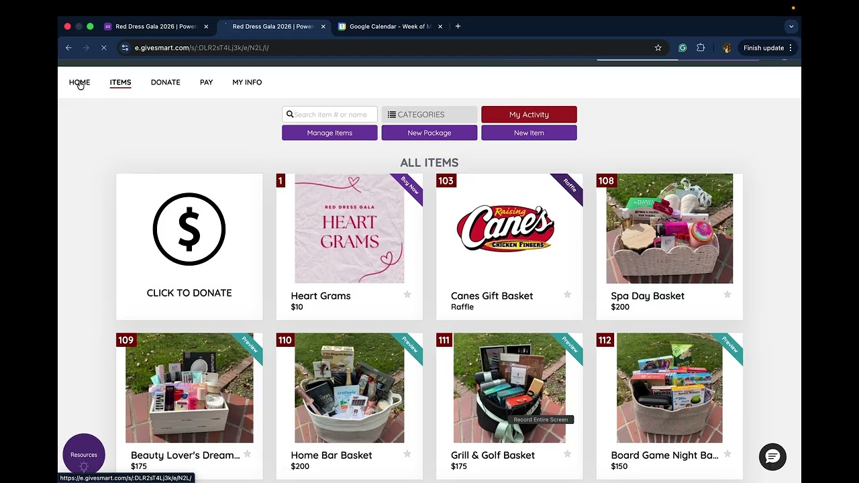Click the dollar sign donate icon
This screenshot has width=859, height=483.
tap(189, 229)
